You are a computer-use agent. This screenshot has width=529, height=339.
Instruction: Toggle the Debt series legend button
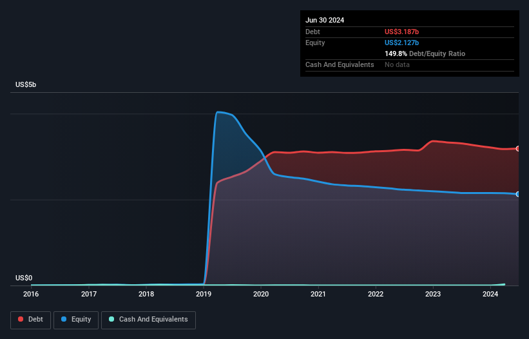pos(31,320)
